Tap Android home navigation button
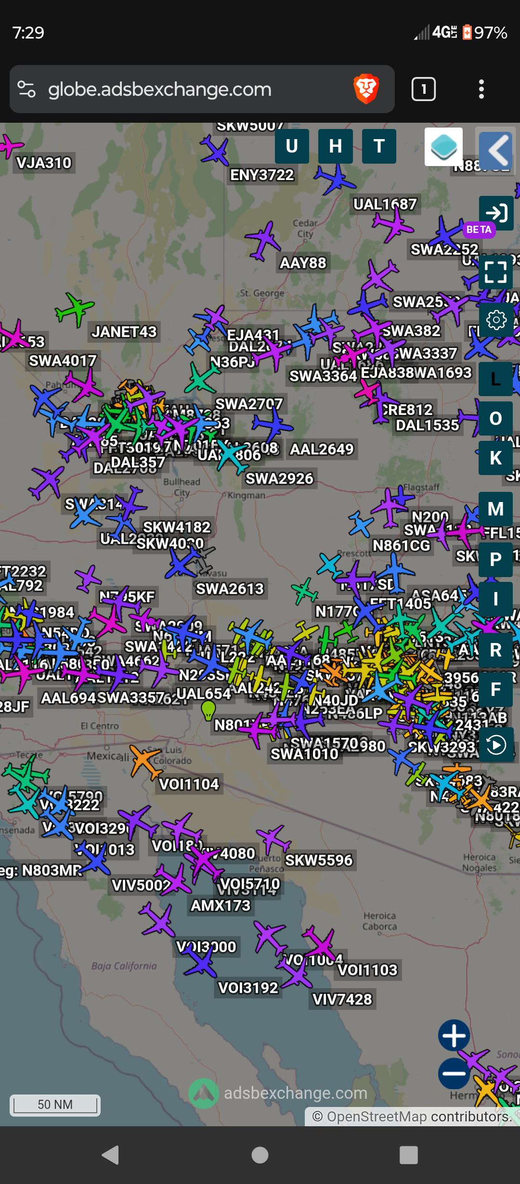 [x=260, y=1155]
